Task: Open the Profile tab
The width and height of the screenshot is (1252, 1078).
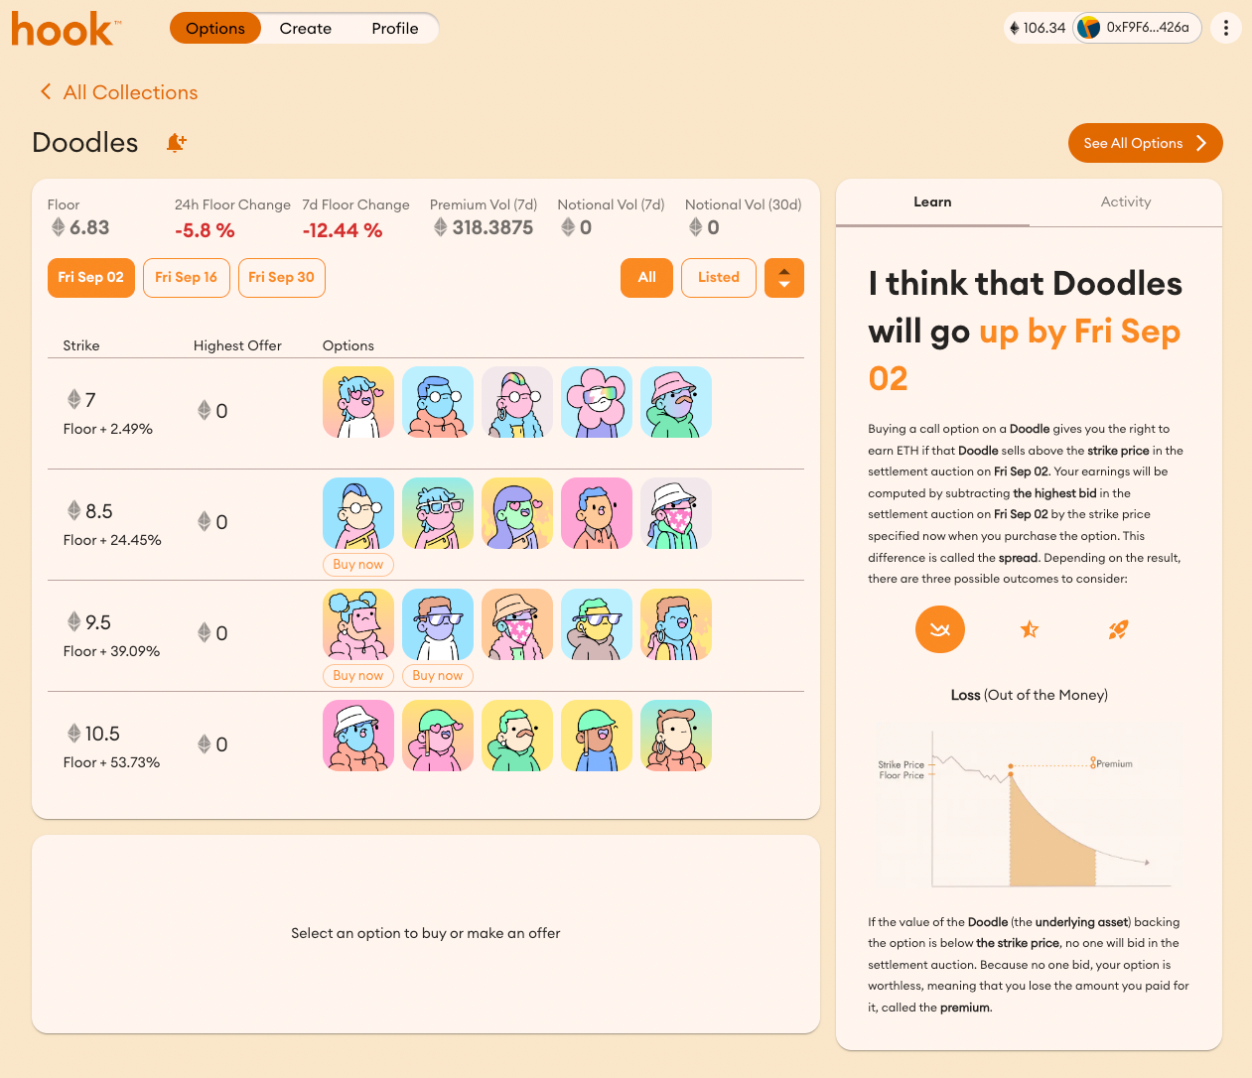Action: click(x=395, y=28)
